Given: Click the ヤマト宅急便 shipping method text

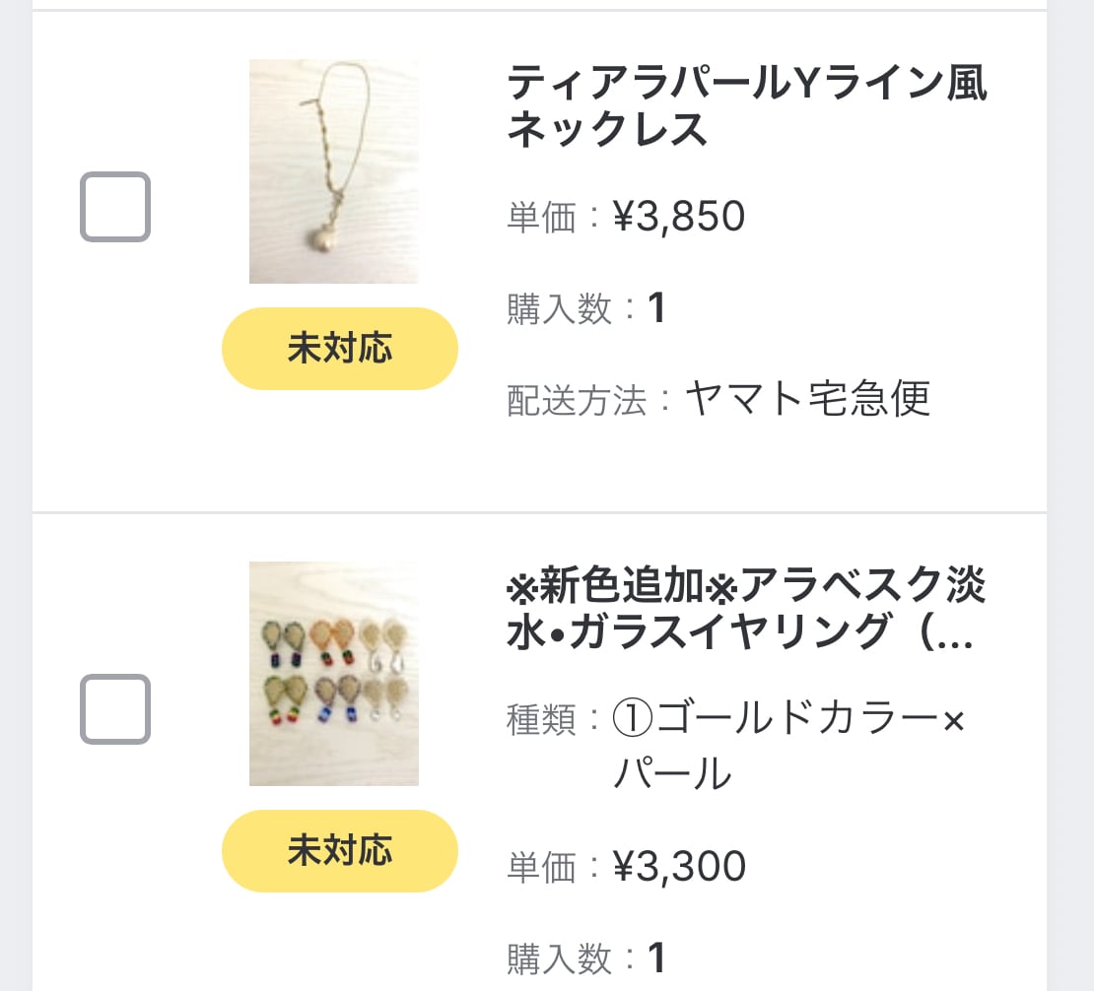Looking at the screenshot, I should [x=806, y=399].
